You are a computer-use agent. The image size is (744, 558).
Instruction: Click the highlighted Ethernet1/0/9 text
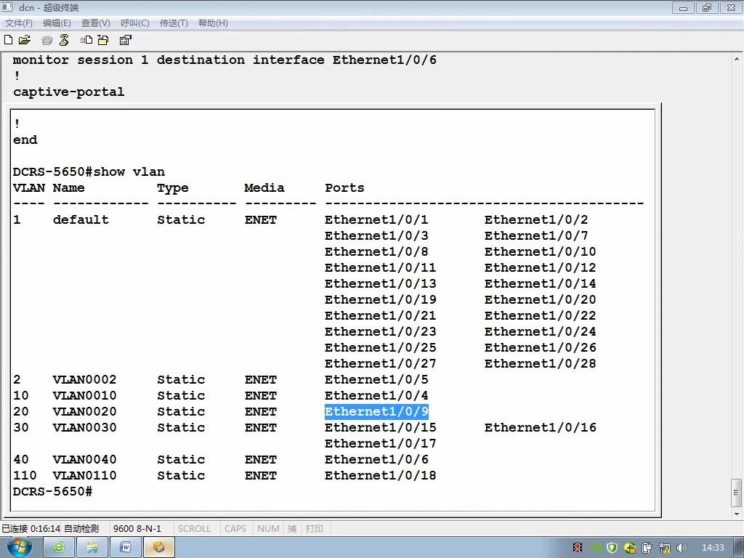377,411
